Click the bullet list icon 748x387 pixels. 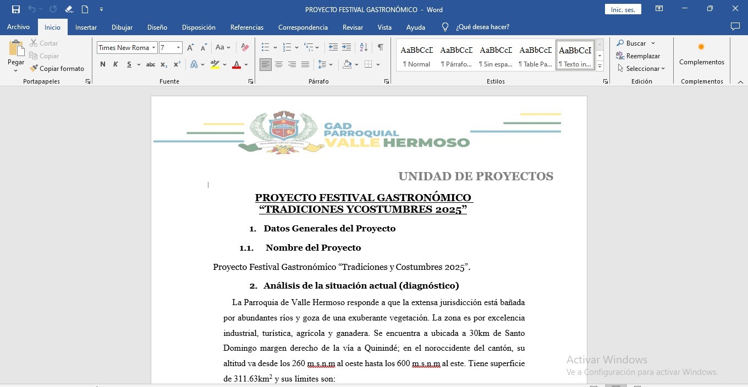(266, 48)
